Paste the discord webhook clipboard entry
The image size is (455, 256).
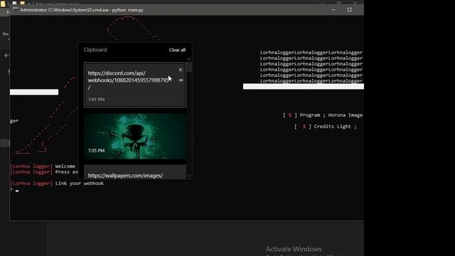[135, 85]
